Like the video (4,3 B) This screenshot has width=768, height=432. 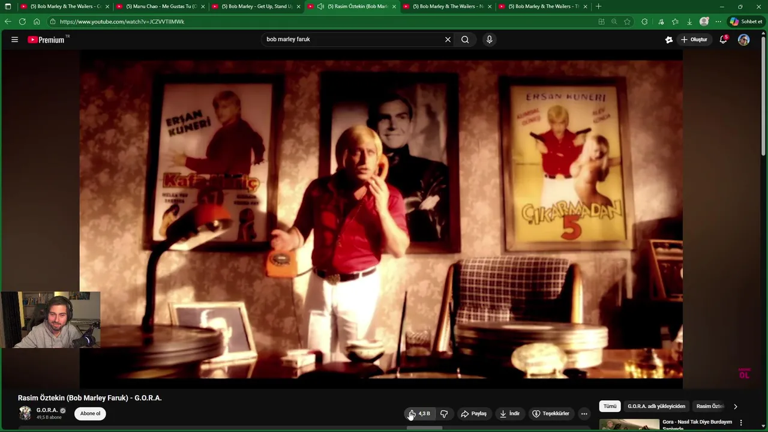[419, 413]
